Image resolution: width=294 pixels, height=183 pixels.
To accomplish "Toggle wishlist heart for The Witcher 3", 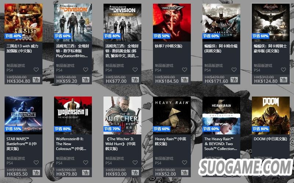I will (x=135, y=162).
